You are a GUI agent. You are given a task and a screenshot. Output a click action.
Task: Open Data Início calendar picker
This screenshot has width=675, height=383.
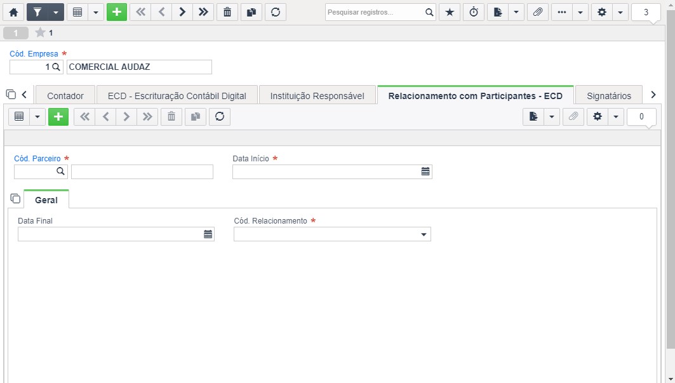(425, 171)
